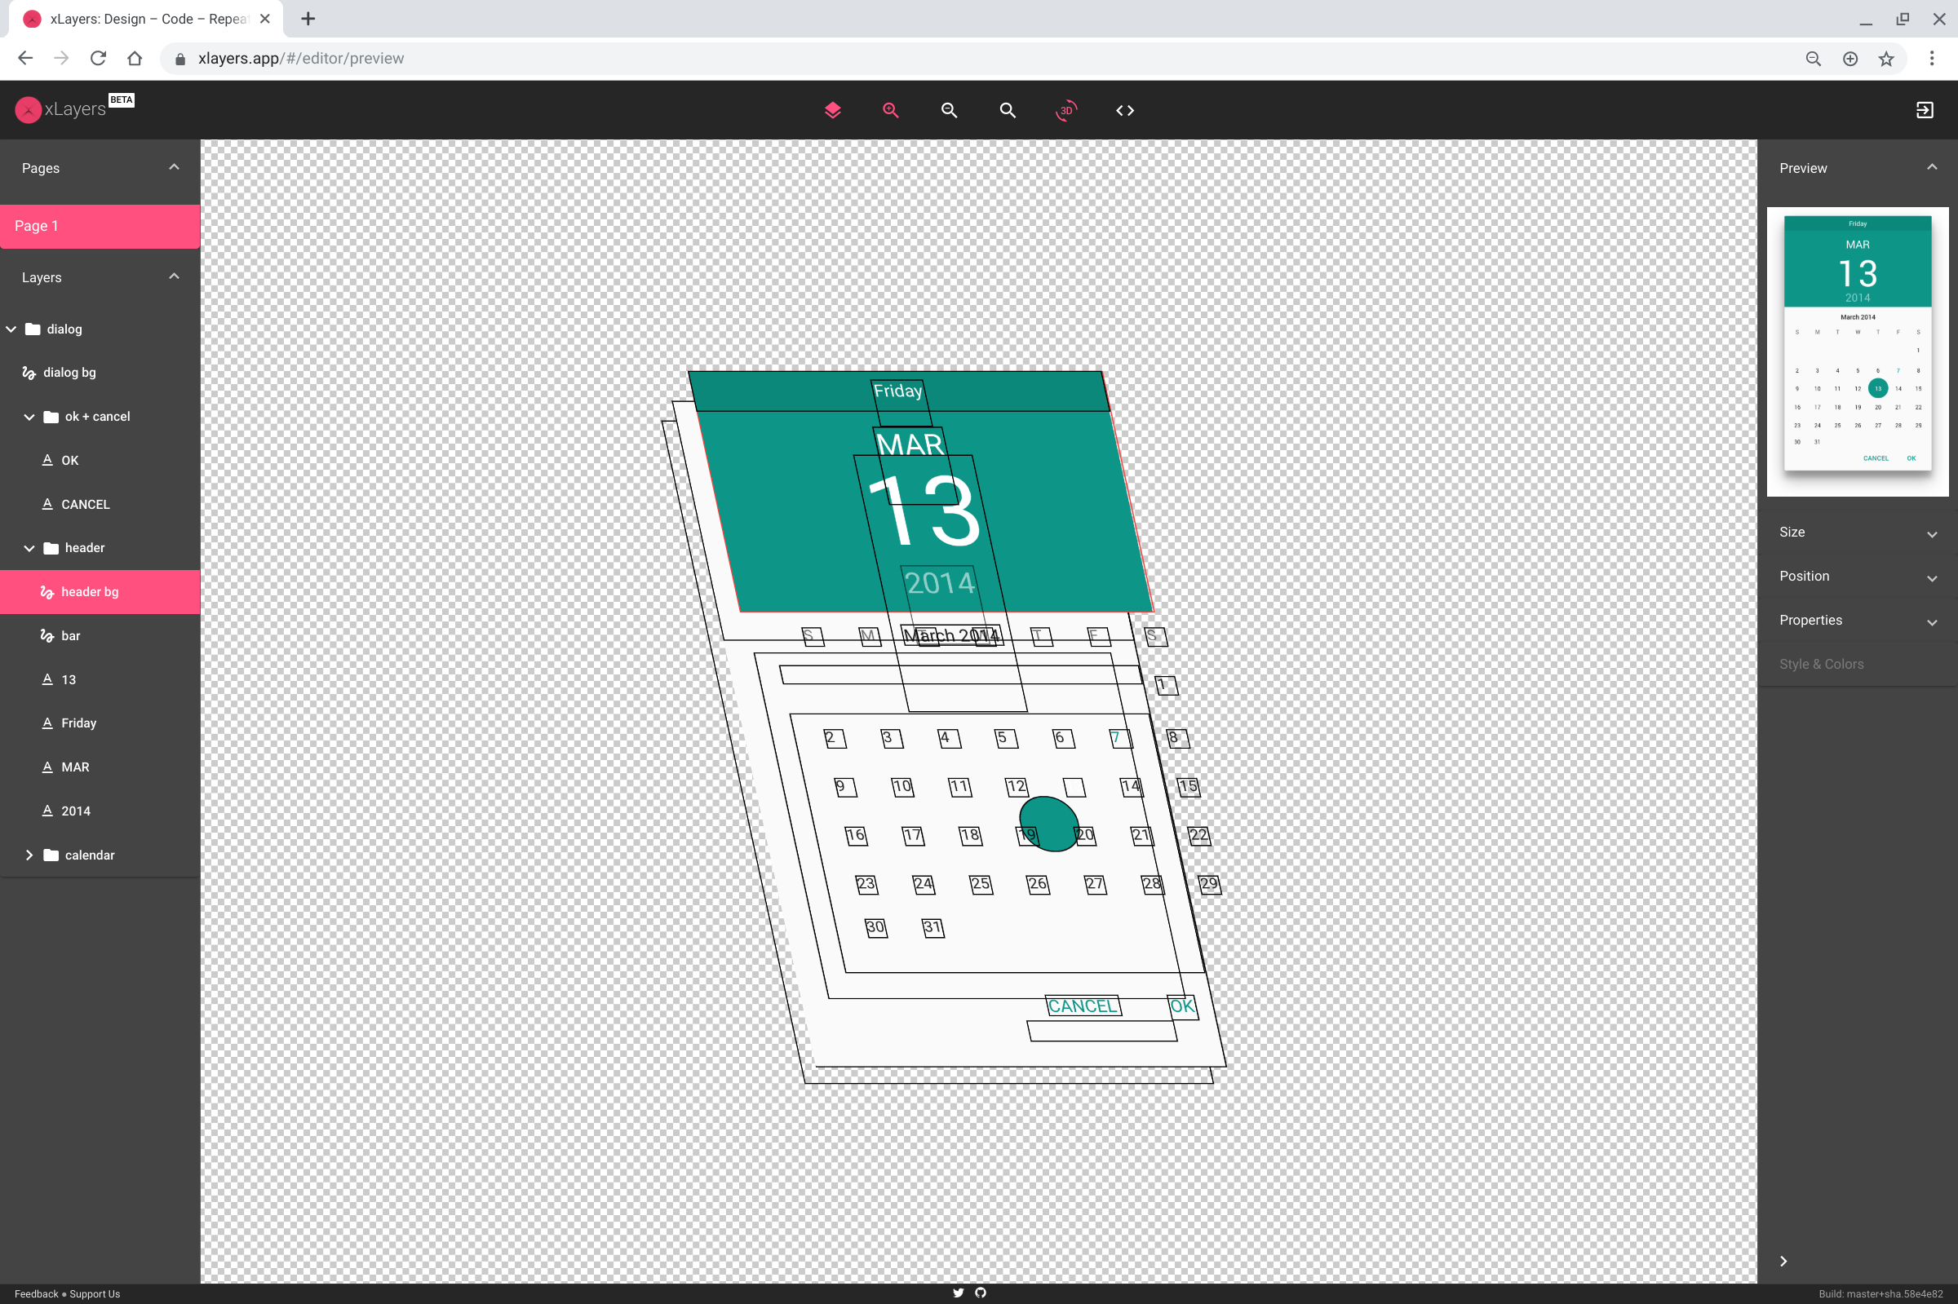Click the layers stack/overlay icon in toolbar

(831, 111)
